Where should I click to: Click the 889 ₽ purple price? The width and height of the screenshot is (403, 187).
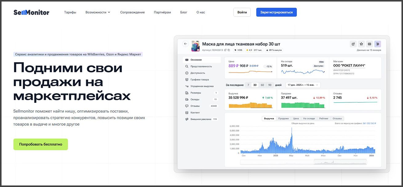click(x=233, y=66)
